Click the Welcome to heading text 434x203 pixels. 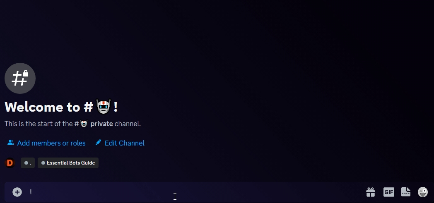point(41,107)
